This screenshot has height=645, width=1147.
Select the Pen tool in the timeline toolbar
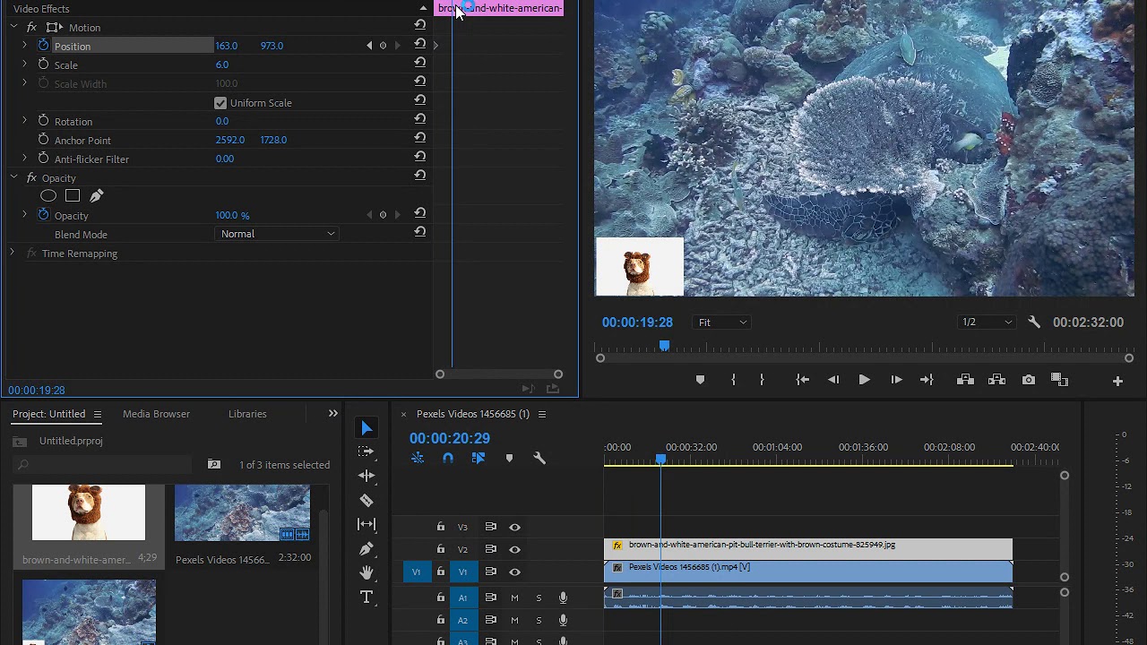pyautogui.click(x=367, y=549)
